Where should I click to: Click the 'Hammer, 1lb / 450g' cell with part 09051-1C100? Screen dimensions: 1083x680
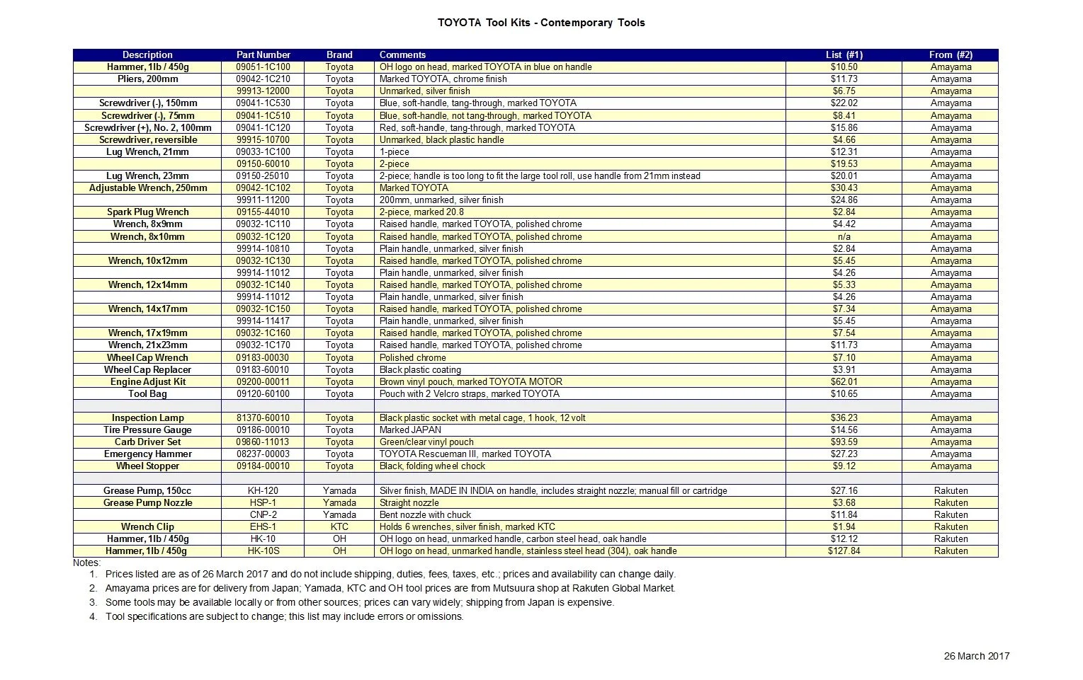click(147, 67)
